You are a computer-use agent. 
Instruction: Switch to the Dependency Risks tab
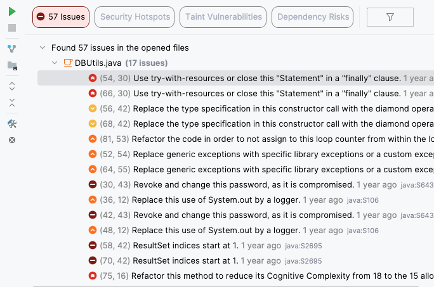(x=313, y=17)
